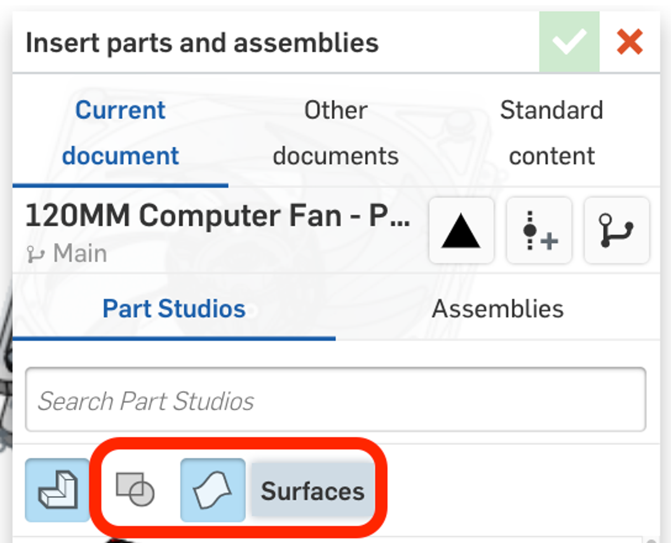The height and width of the screenshot is (543, 671).
Task: Switch to the Assemblies tab
Action: 499,308
